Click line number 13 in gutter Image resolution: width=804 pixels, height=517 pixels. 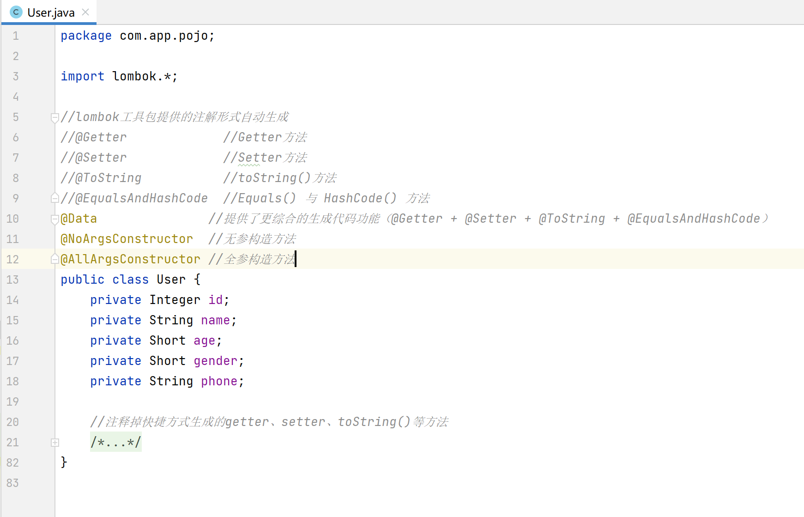[12, 280]
